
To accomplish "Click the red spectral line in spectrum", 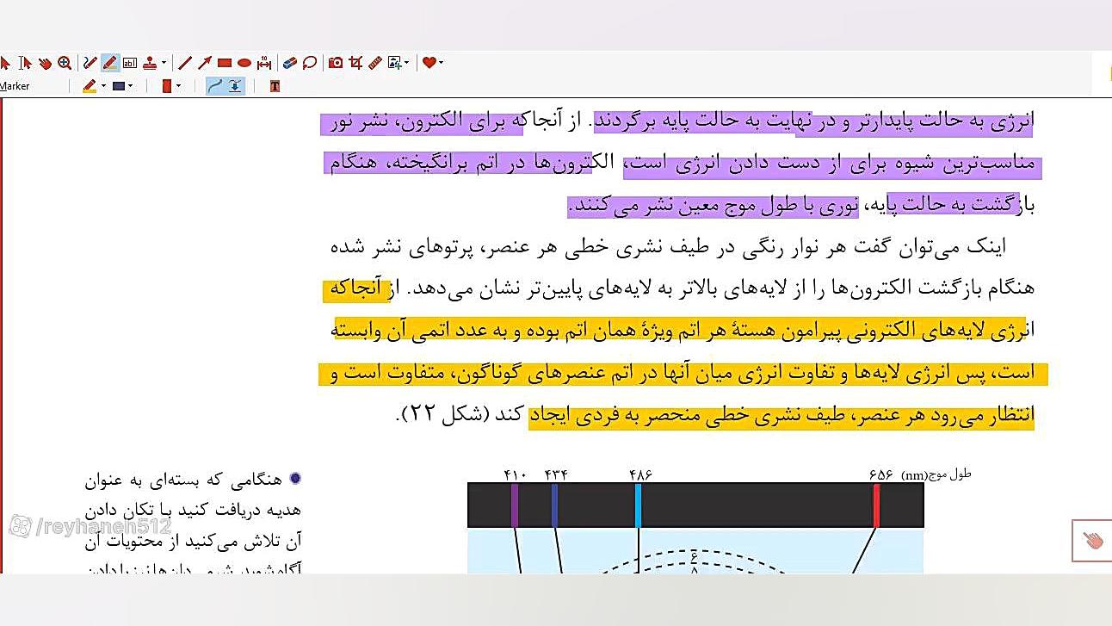I will [876, 505].
